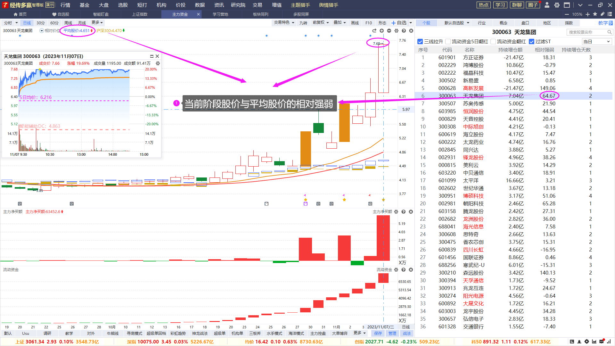The image size is (615, 346).
Task: Click the 圈子 button
Action: [x=533, y=5]
